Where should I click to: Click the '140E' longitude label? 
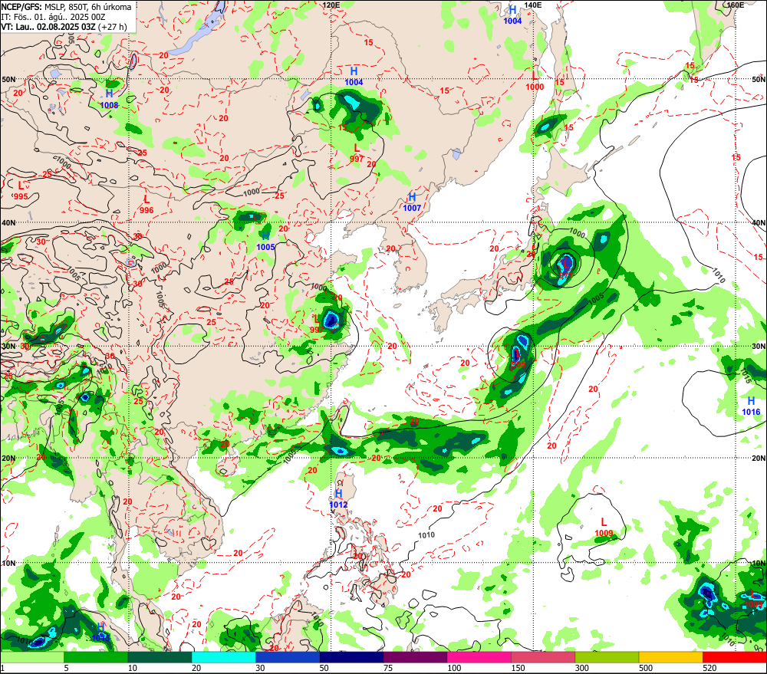click(x=533, y=5)
